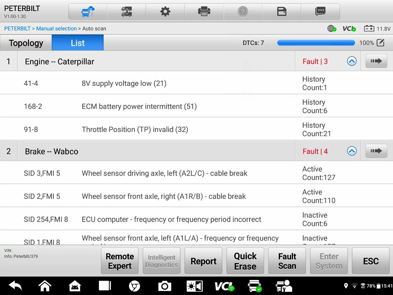Go to PETERBILT breadcrumb link

(x=17, y=29)
